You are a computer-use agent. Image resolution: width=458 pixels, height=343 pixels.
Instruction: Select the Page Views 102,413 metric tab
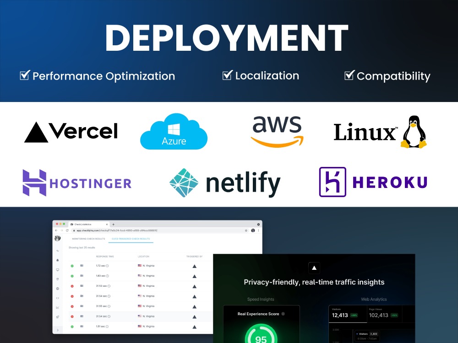[x=384, y=314]
